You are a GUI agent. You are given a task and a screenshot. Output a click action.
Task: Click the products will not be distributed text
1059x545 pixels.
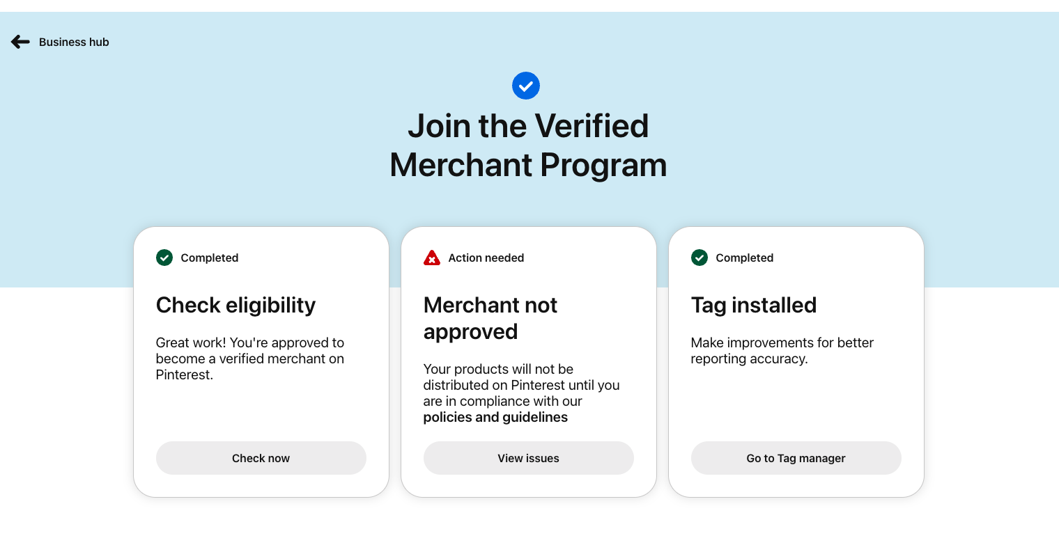521,385
